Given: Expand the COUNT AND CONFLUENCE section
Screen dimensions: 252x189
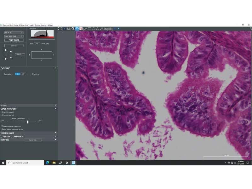Looking at the screenshot, I should pos(56,136).
